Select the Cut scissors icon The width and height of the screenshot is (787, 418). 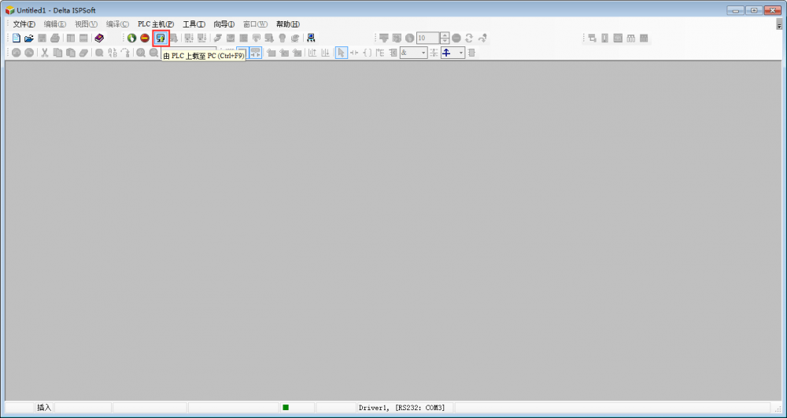pyautogui.click(x=45, y=53)
